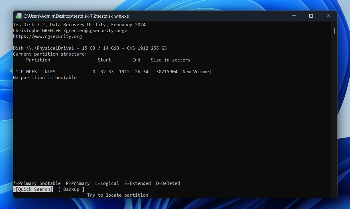The height and width of the screenshot is (209, 350).
Task: Click the PhysicalDrive1 disk info line
Action: tap(90, 48)
